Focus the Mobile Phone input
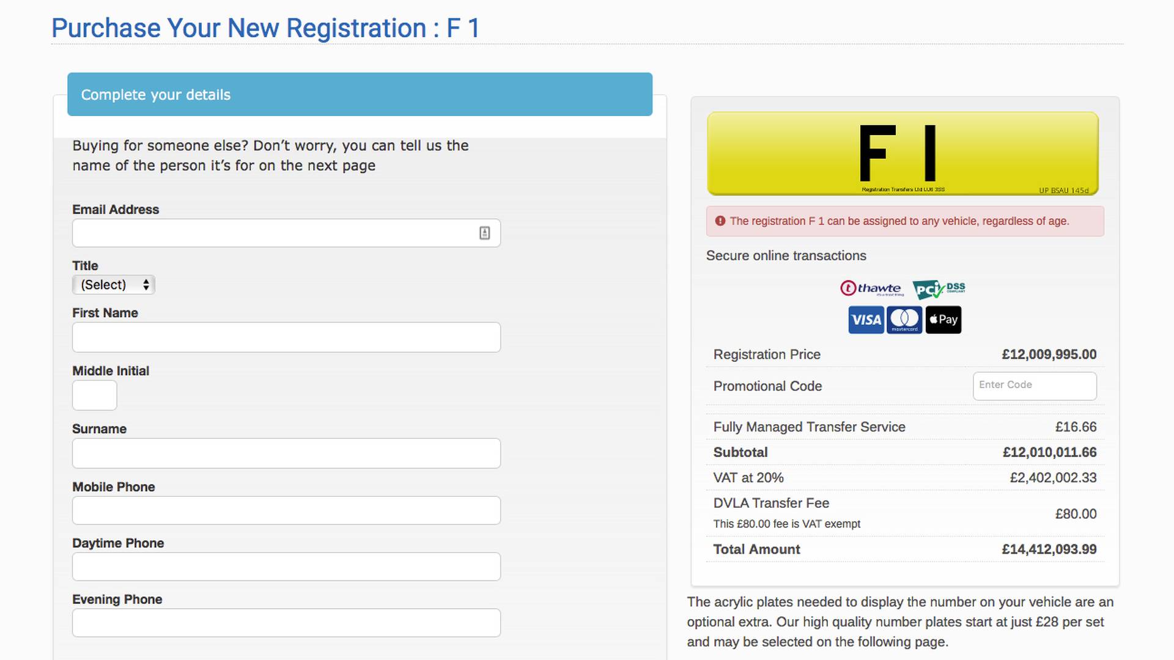Viewport: 1174px width, 660px height. (286, 510)
